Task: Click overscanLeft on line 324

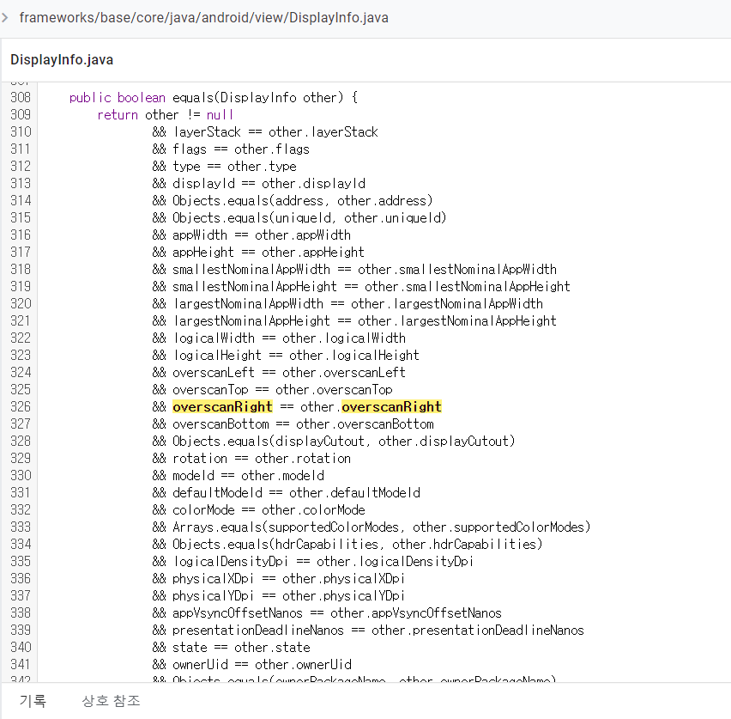Action: point(214,373)
